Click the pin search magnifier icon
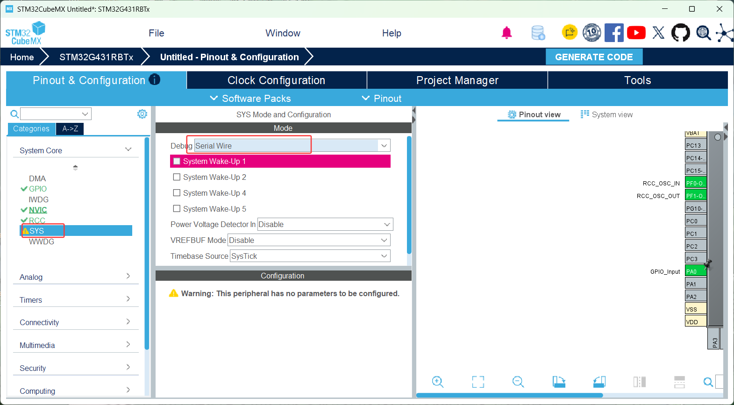This screenshot has height=405, width=734. coord(708,382)
